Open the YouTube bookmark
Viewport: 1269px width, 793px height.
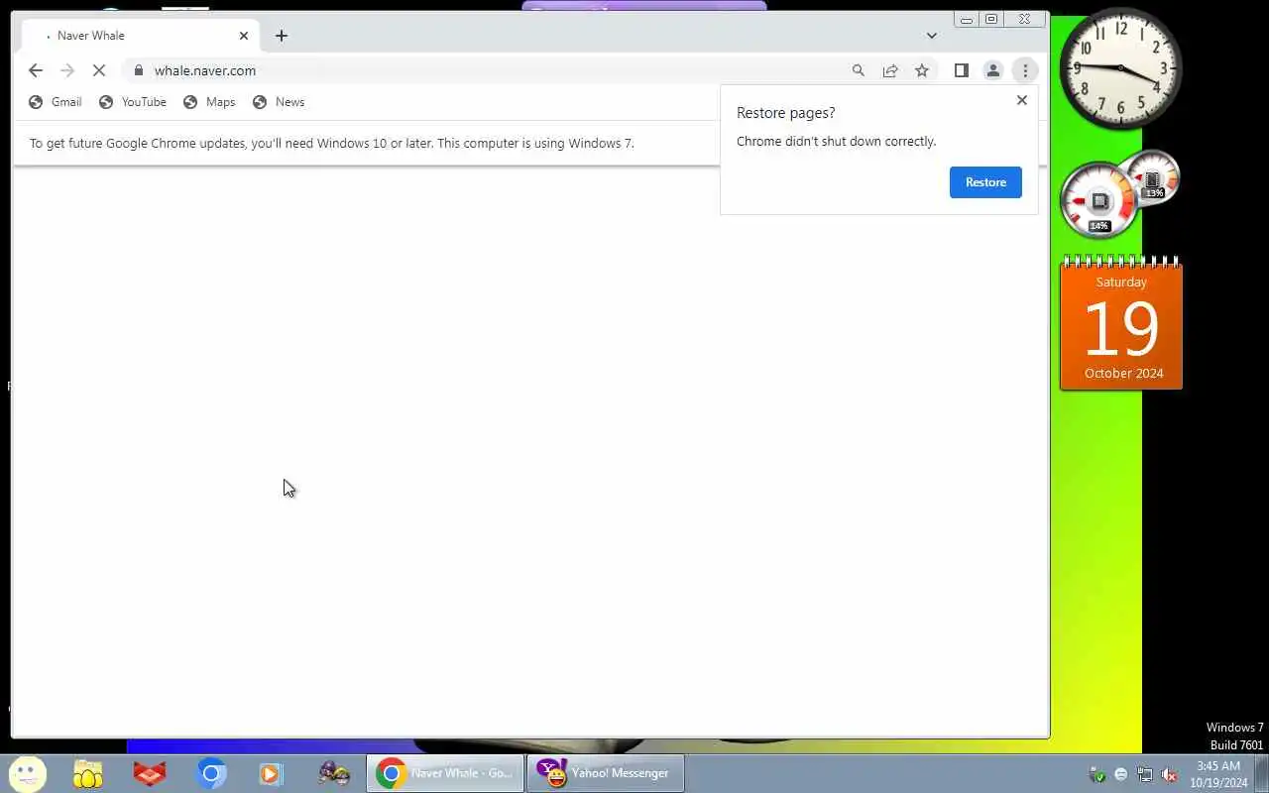pyautogui.click(x=133, y=102)
